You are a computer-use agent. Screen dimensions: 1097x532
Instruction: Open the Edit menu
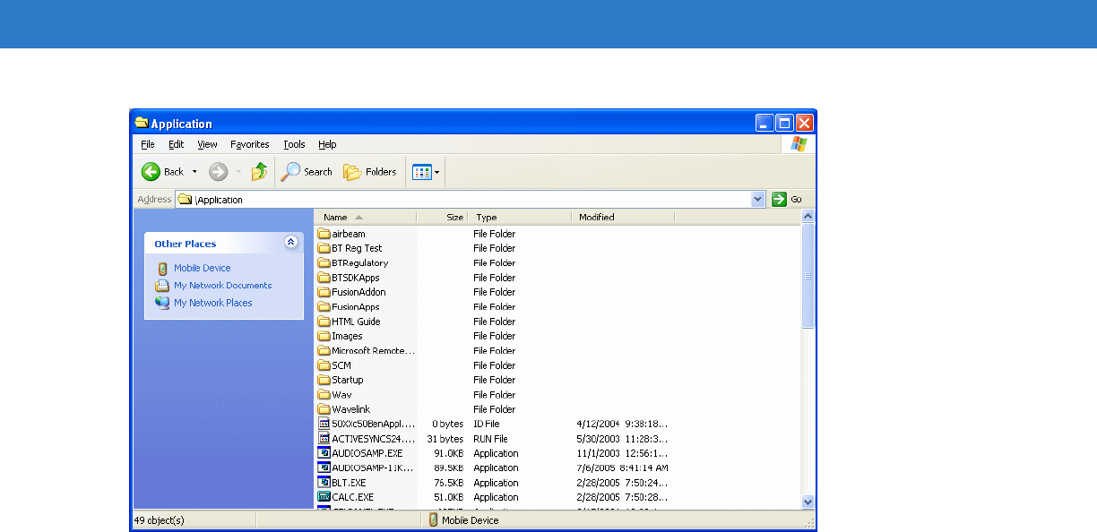[x=177, y=144]
